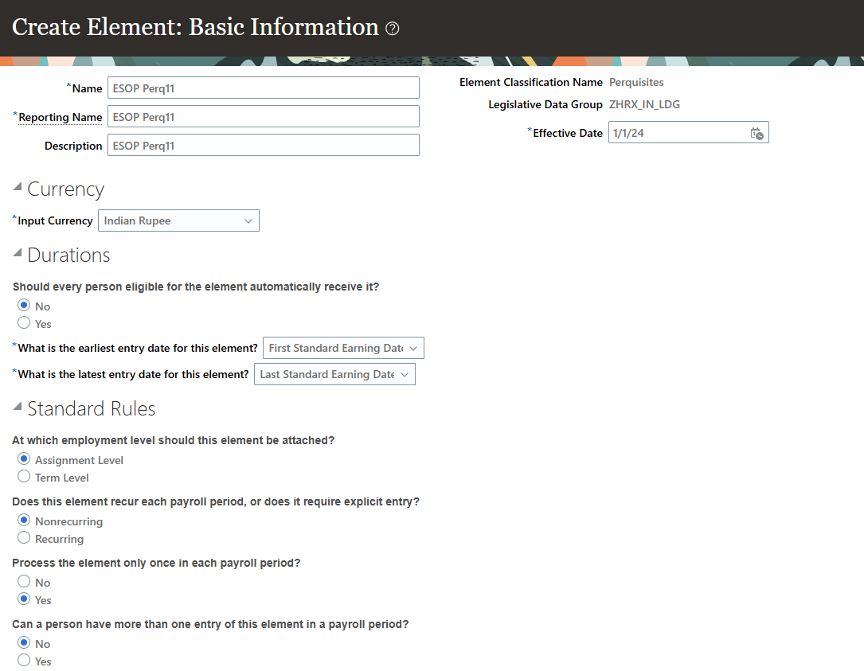Open the Input Currency dropdown

pos(178,221)
